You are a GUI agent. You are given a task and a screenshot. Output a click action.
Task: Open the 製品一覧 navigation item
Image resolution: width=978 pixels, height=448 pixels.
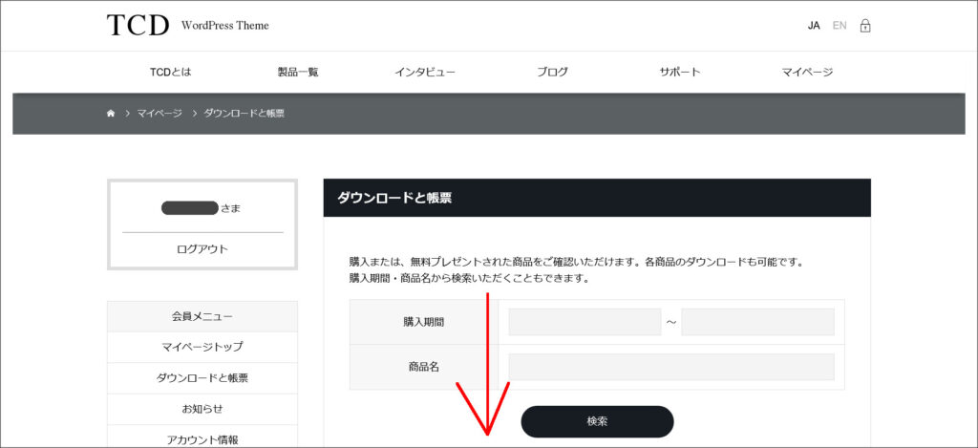point(298,72)
